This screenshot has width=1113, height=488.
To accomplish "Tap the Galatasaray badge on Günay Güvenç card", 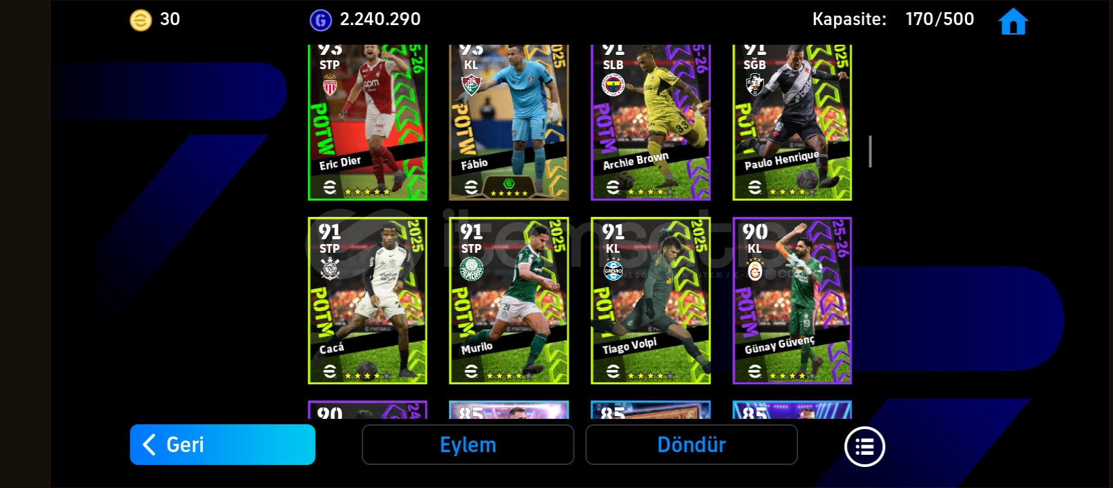I will [x=755, y=270].
